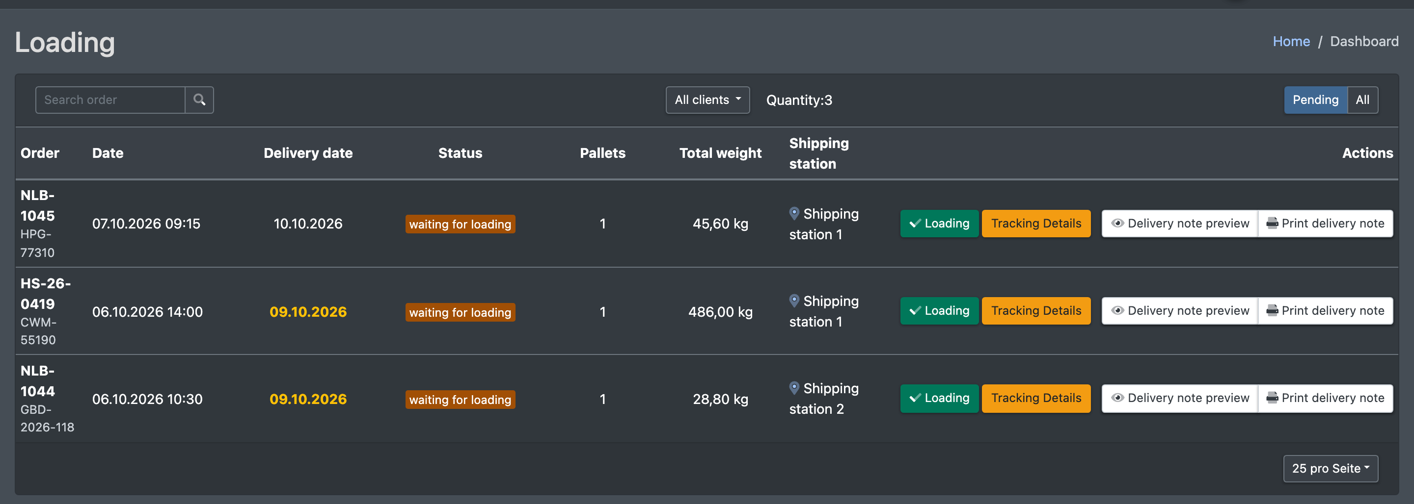Open Tracking Details for order NLB-1045
This screenshot has height=504, width=1414.
coord(1036,223)
